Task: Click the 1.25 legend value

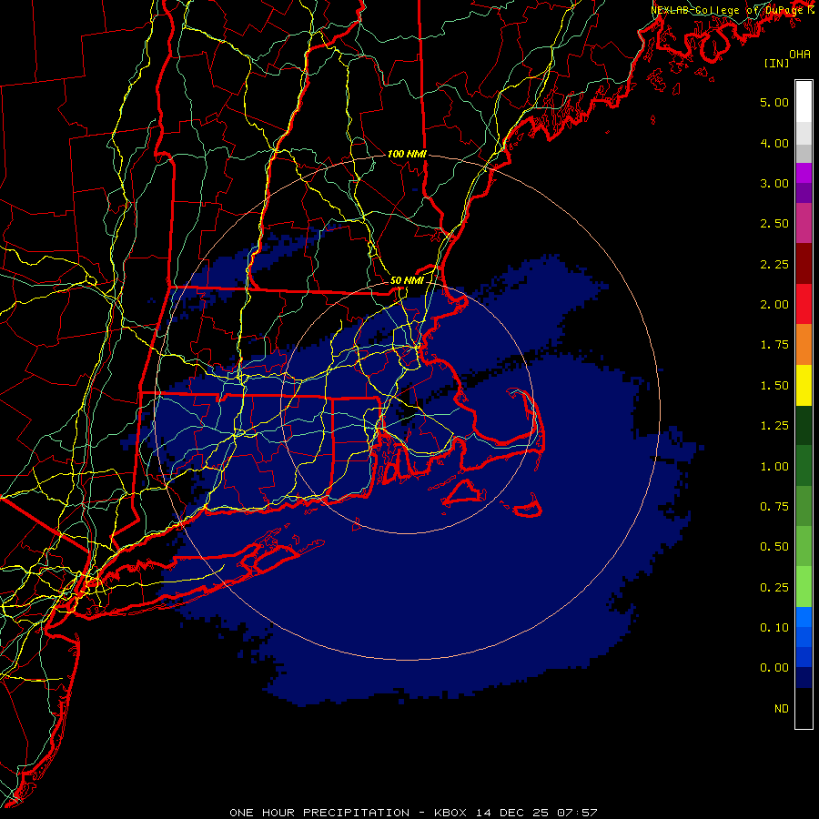Action: pyautogui.click(x=774, y=426)
